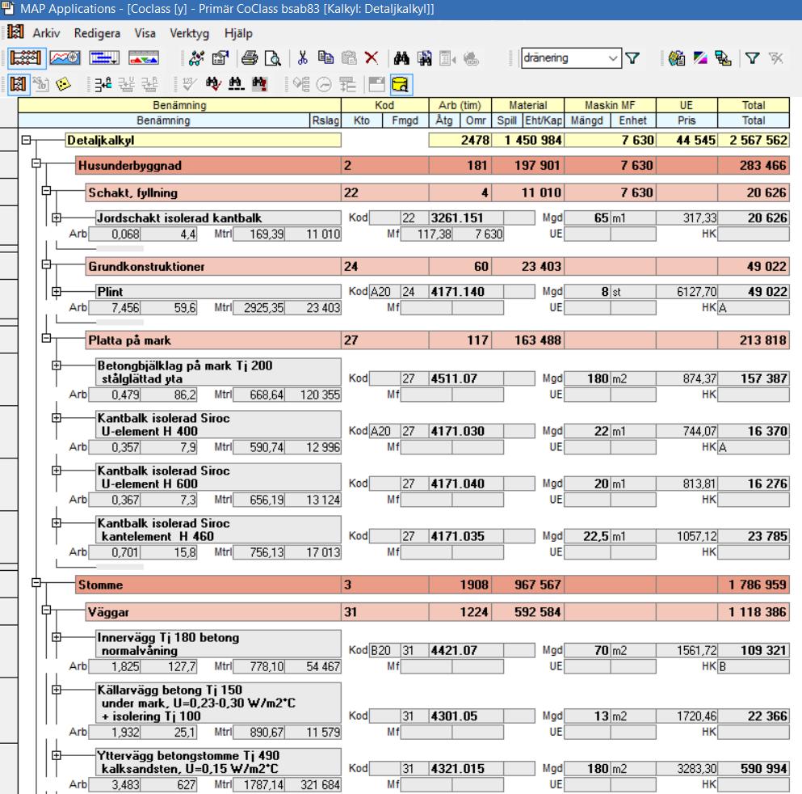Open the Redigera menu
This screenshot has height=794, width=802.
97,33
